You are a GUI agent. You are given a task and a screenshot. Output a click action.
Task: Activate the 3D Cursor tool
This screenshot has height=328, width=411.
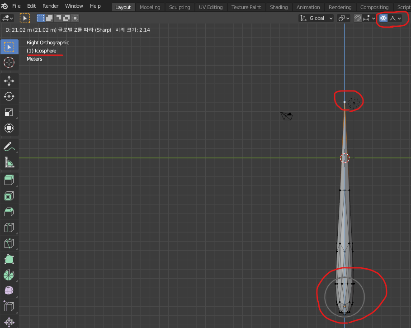[9, 63]
